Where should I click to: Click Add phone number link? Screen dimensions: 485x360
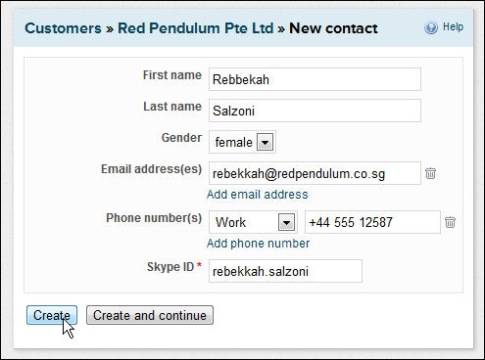pyautogui.click(x=258, y=244)
